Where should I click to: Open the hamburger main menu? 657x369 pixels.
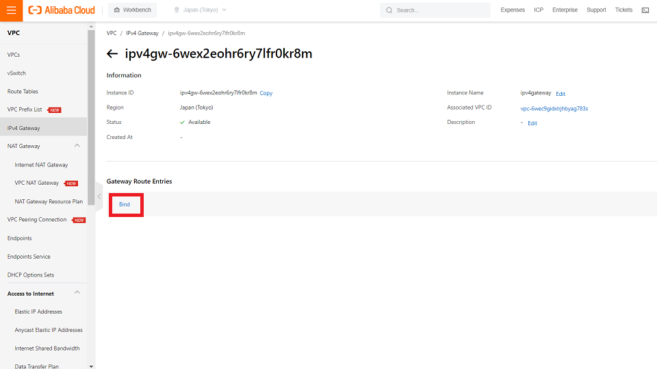(x=10, y=10)
